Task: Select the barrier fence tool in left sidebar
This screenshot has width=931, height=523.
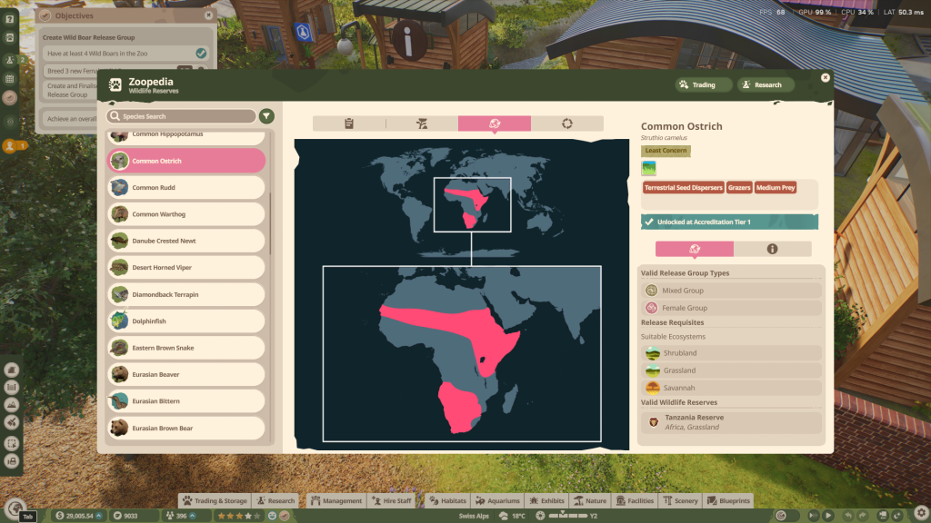Action: click(x=11, y=387)
